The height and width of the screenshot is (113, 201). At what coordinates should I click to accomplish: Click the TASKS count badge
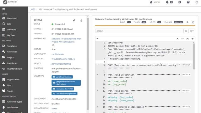pos(144,22)
